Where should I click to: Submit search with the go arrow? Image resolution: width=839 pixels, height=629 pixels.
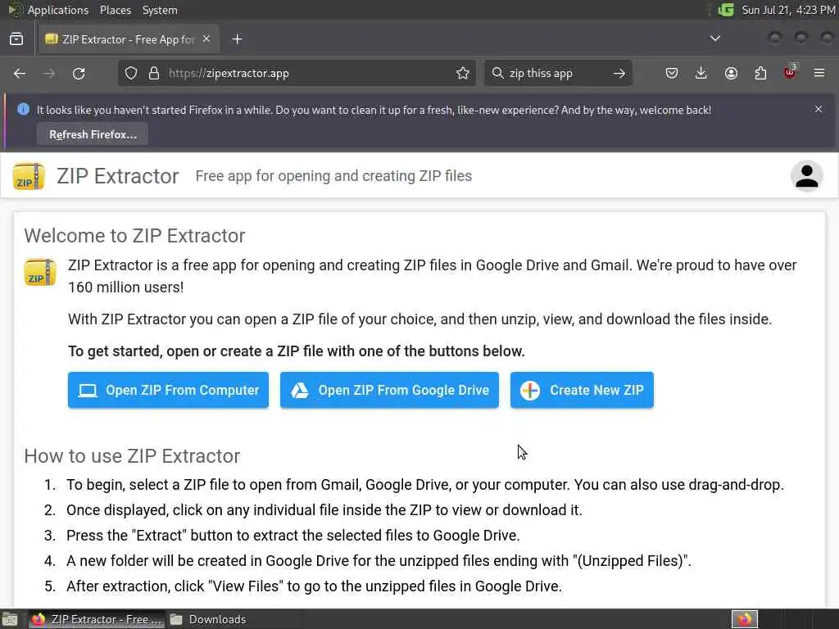tap(619, 73)
